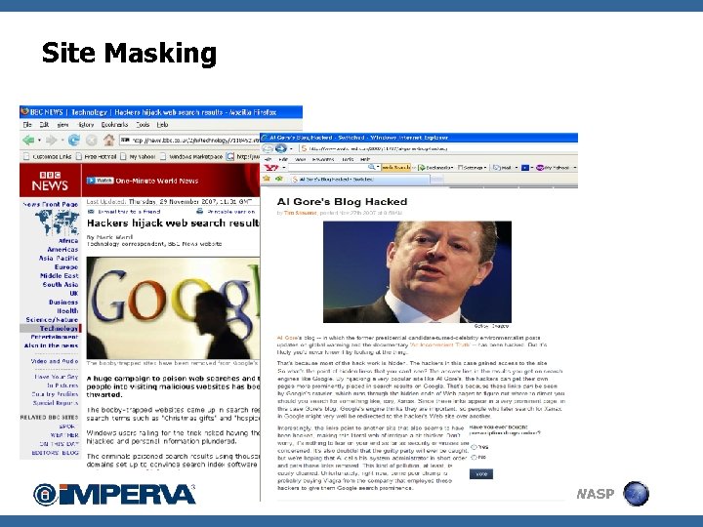Screen dimensions: 703x527
Task: Click the Google logo photo in BBC article
Action: [x=173, y=307]
